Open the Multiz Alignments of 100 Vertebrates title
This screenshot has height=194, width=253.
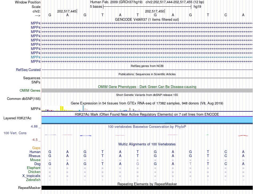(147, 144)
